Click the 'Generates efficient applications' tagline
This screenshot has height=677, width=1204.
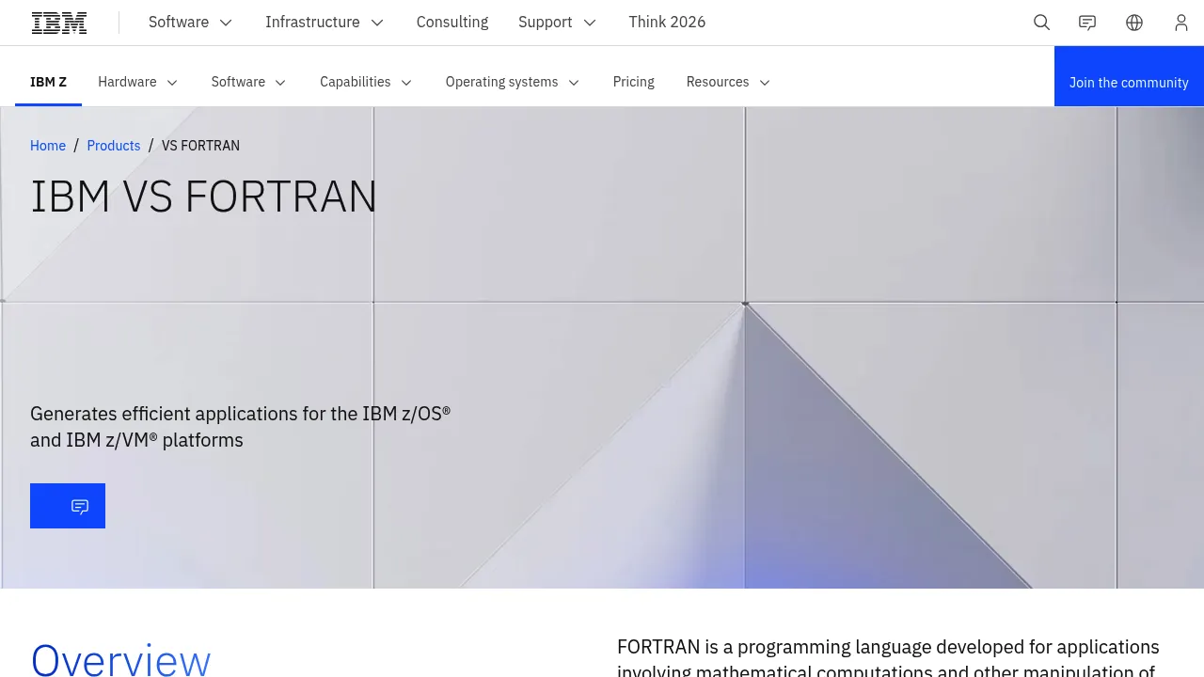coord(241,427)
